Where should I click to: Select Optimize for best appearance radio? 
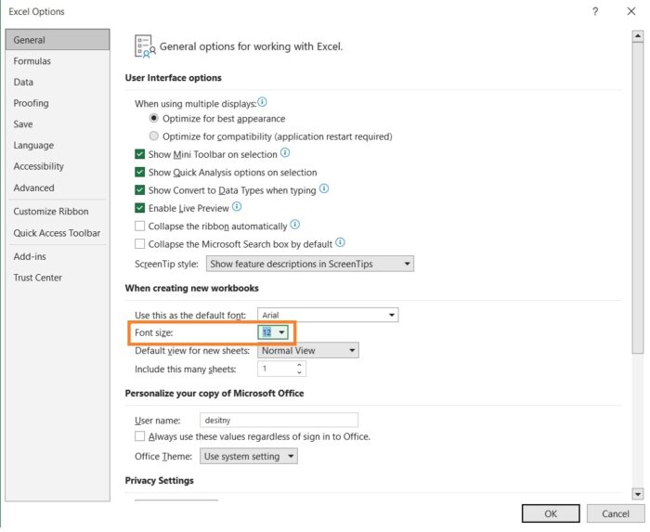[153, 118]
